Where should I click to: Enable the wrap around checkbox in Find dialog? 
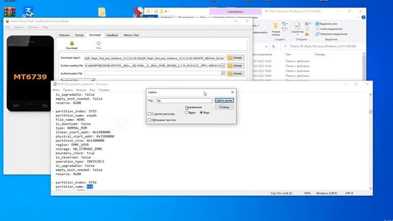[149, 120]
